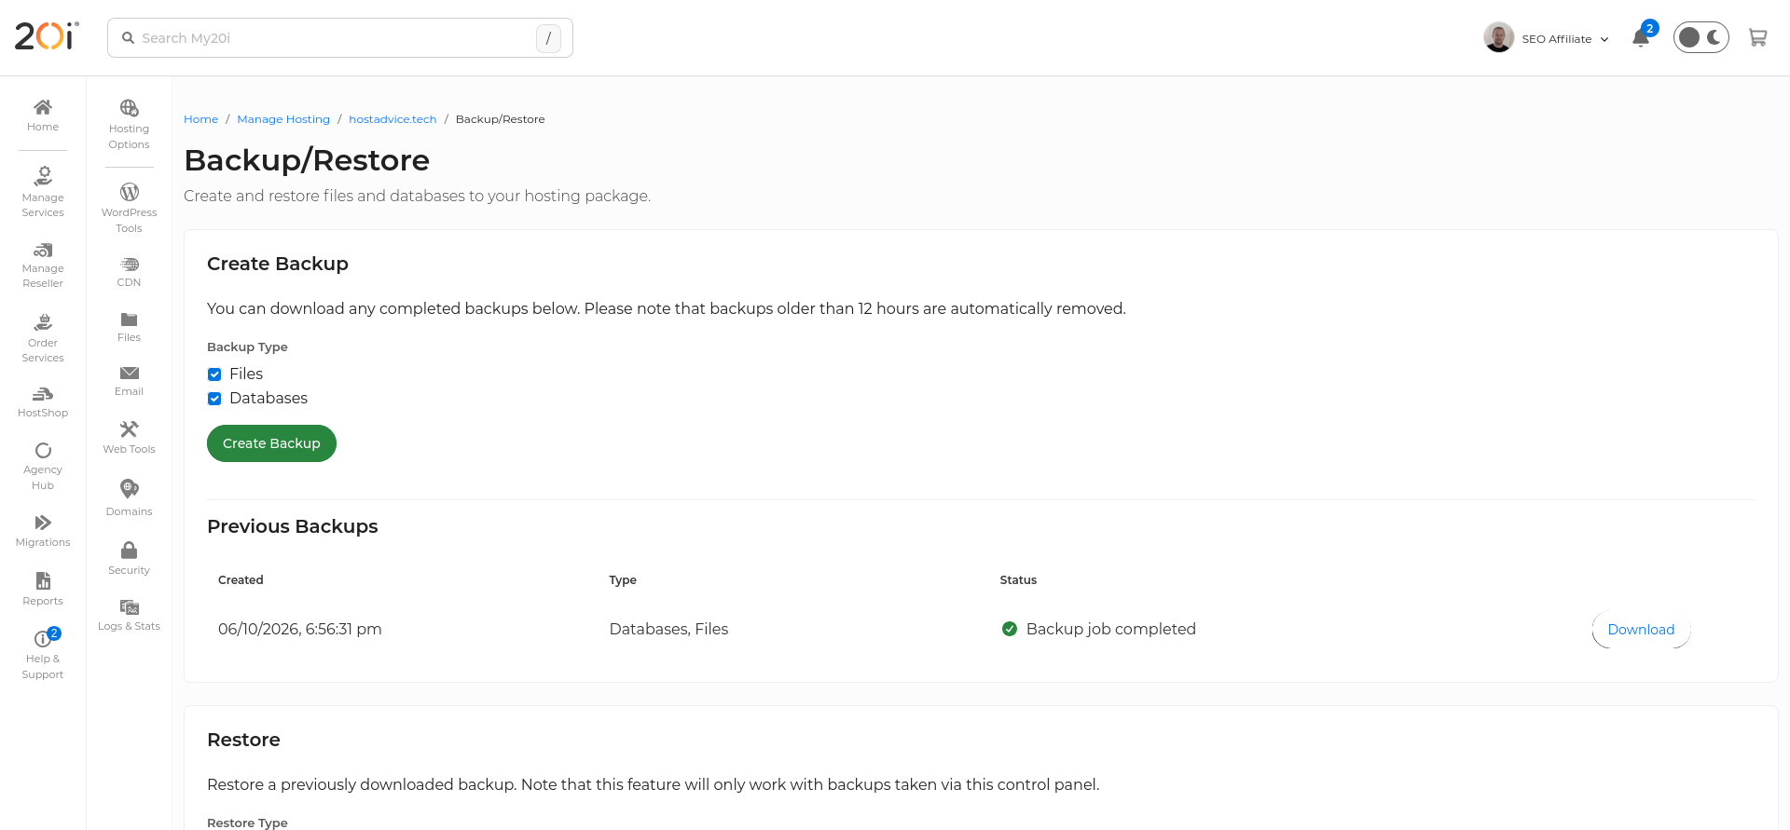
Task: Open Logs & Stats section
Action: (129, 615)
